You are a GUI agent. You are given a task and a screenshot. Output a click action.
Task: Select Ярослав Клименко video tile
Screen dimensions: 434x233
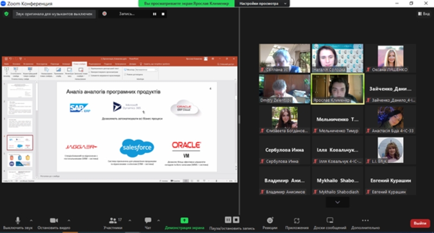click(x=337, y=89)
